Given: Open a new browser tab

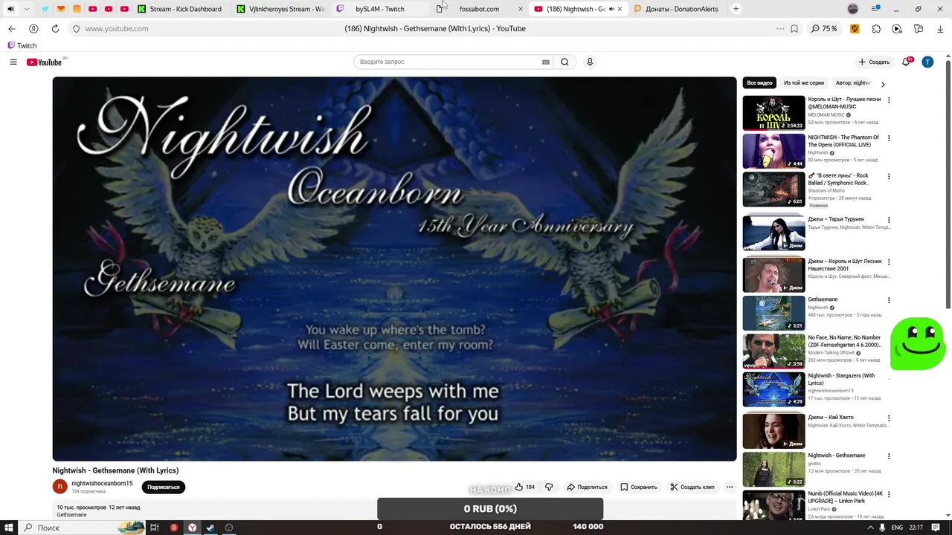Looking at the screenshot, I should pyautogui.click(x=736, y=9).
